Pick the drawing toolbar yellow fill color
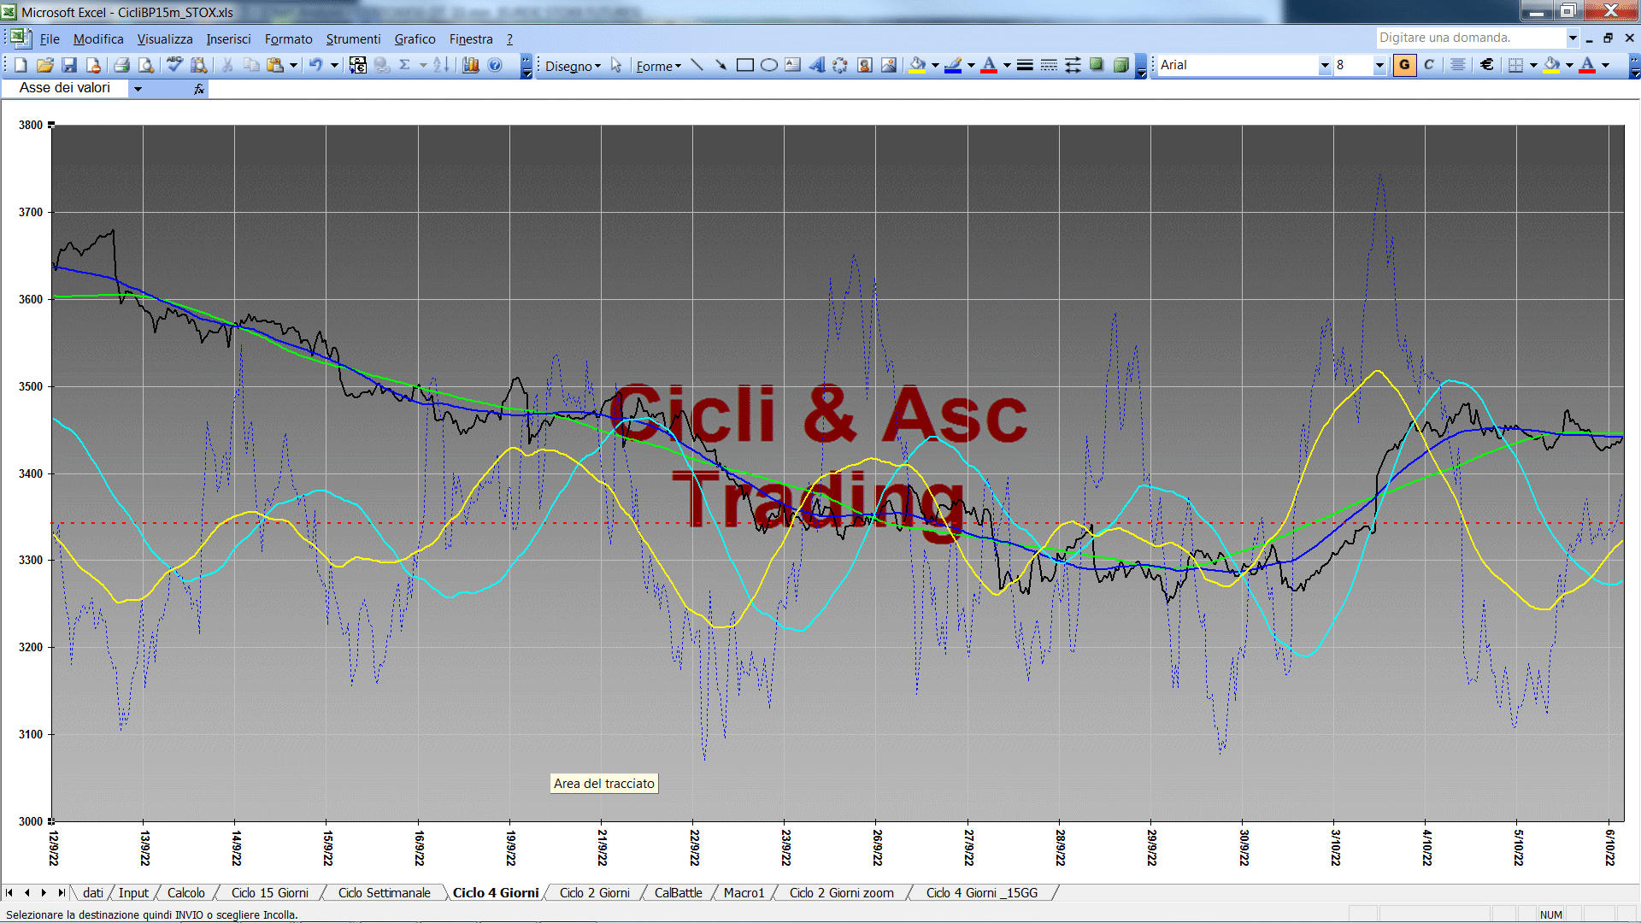 [x=918, y=65]
